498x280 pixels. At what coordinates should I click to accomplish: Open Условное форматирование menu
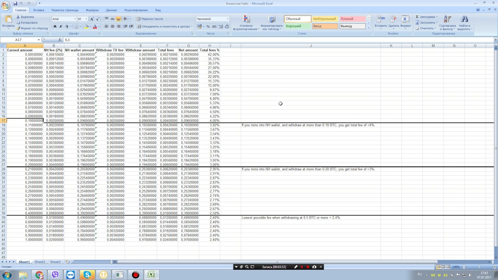point(246,23)
